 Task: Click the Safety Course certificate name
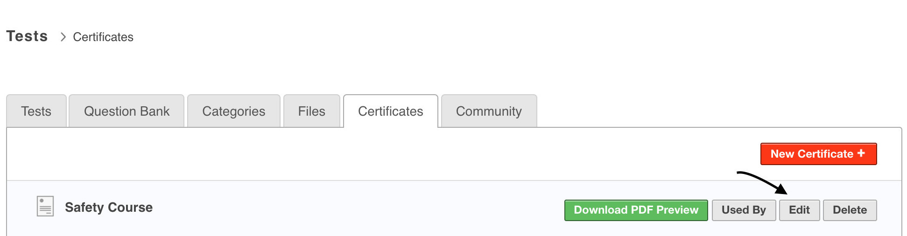tap(109, 208)
